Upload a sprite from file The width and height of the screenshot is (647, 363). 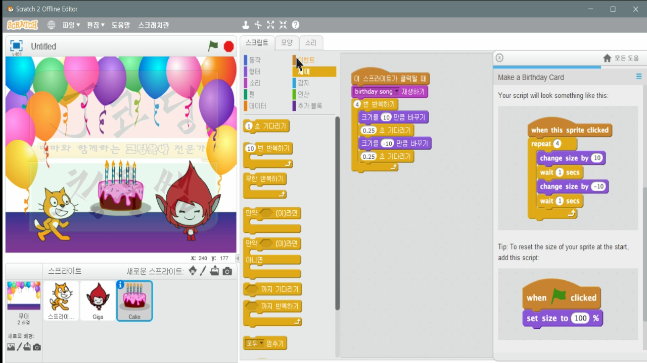(x=215, y=271)
